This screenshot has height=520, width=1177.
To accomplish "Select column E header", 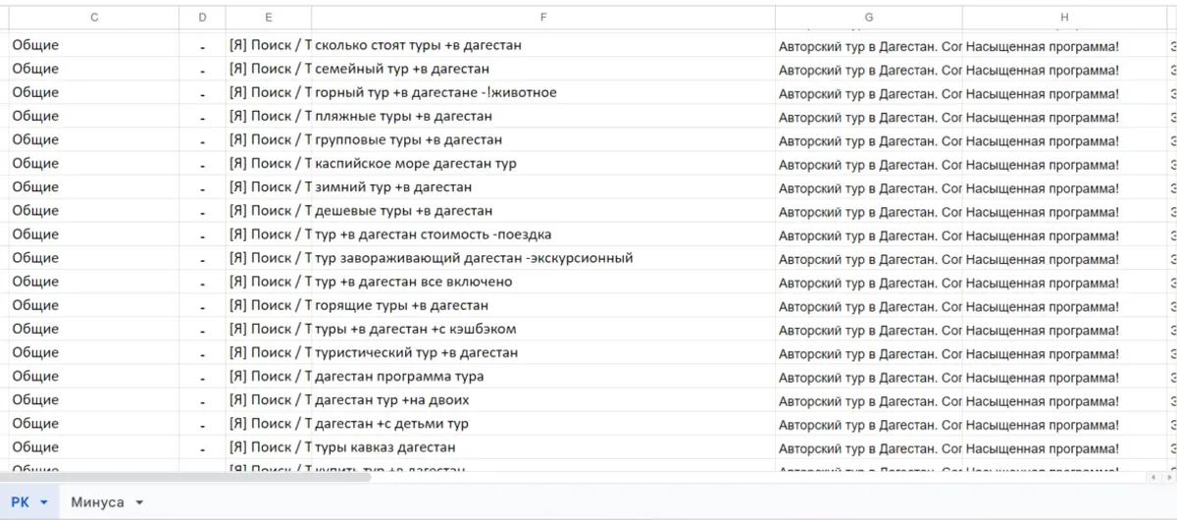I will pyautogui.click(x=268, y=17).
